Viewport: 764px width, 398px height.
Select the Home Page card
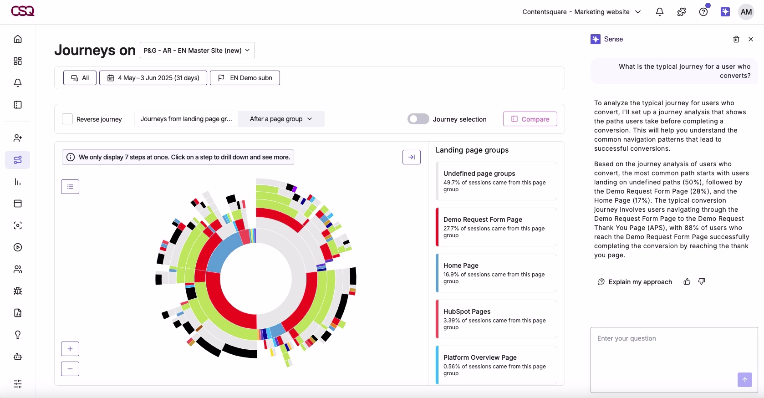[496, 273]
